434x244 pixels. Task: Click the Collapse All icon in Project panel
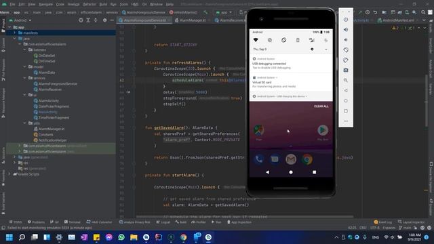point(96,20)
